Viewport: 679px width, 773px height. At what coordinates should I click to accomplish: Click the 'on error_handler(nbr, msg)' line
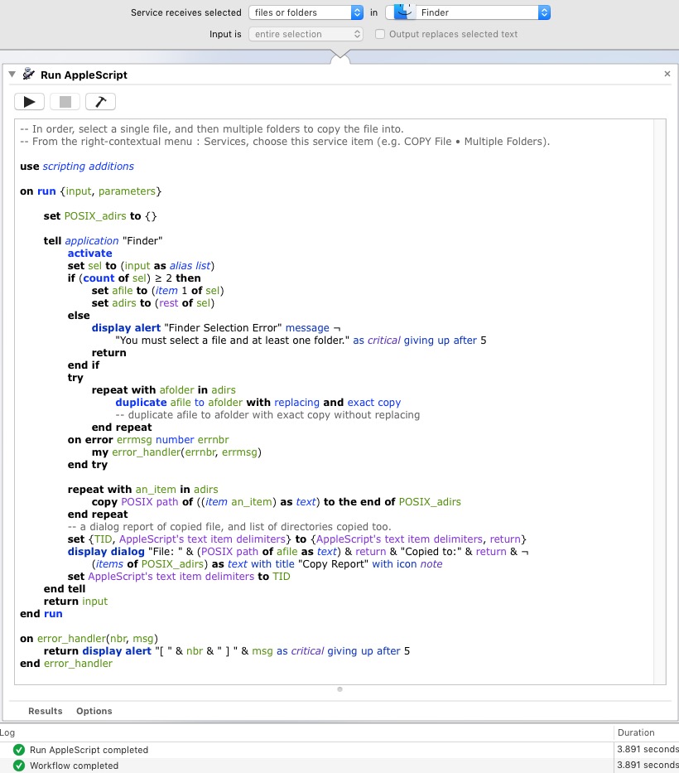pos(89,639)
